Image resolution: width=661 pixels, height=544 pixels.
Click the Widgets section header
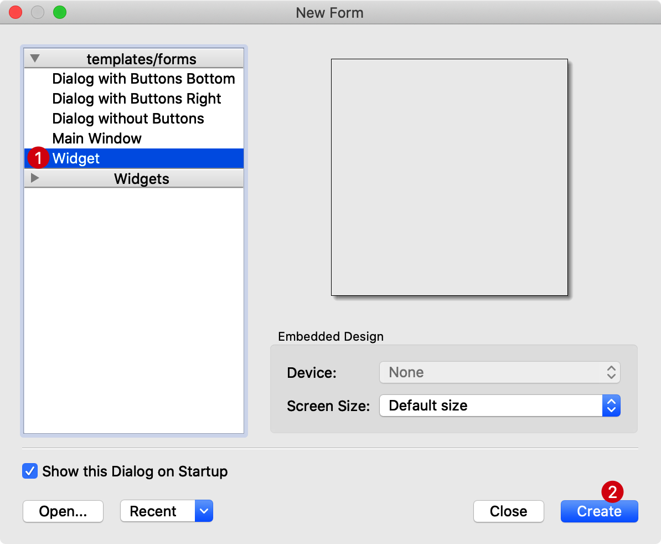(141, 179)
